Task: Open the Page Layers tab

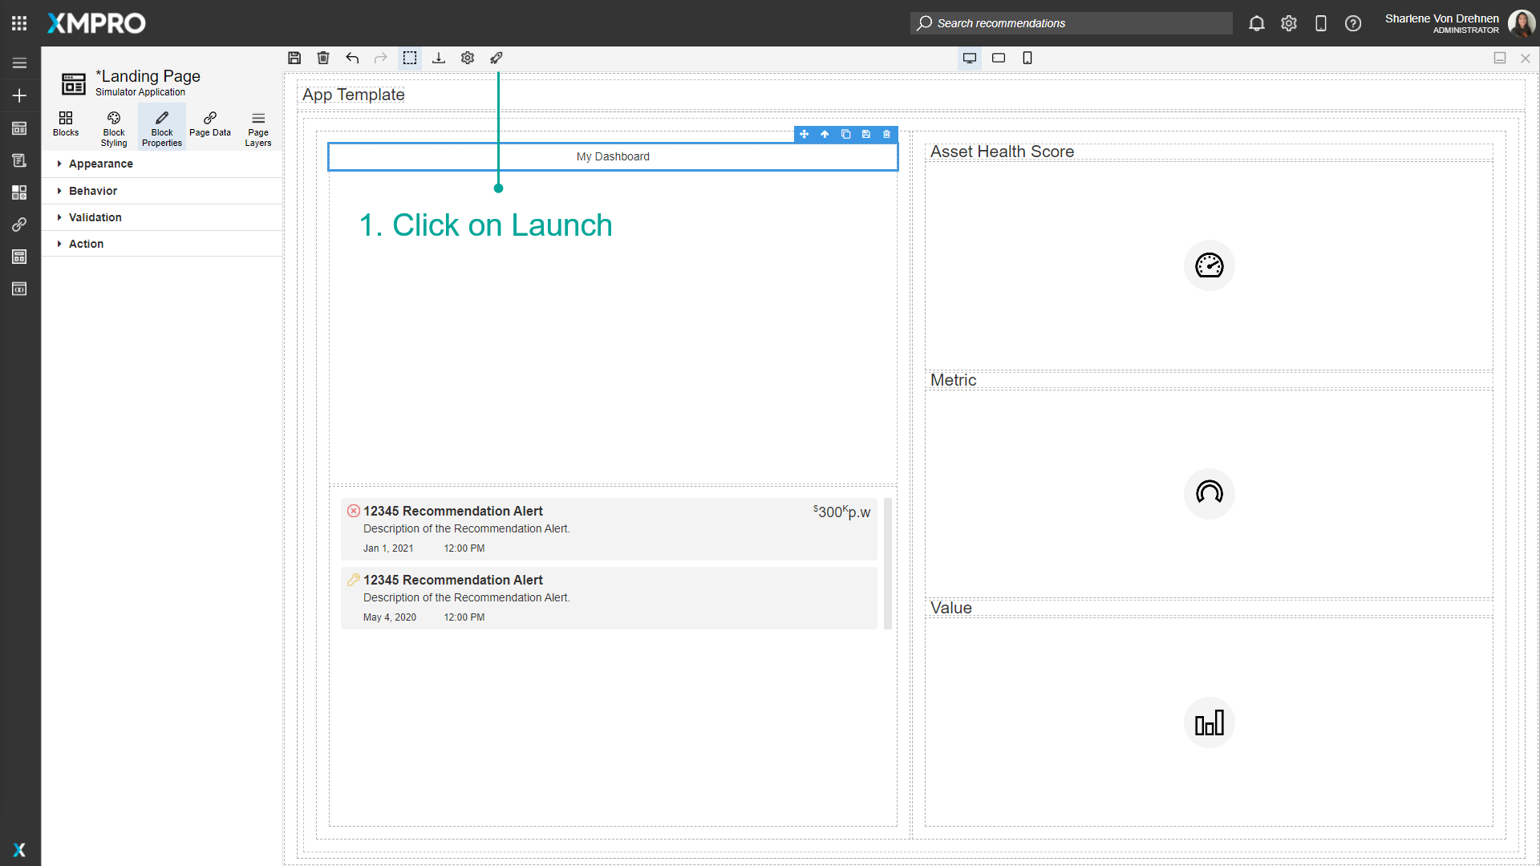Action: [x=257, y=127]
